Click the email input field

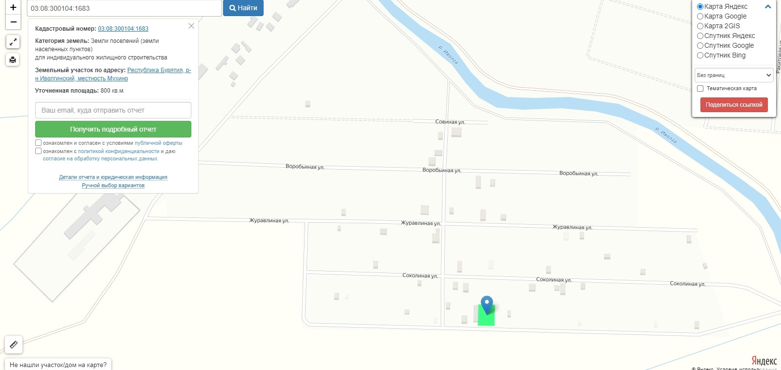coord(113,110)
